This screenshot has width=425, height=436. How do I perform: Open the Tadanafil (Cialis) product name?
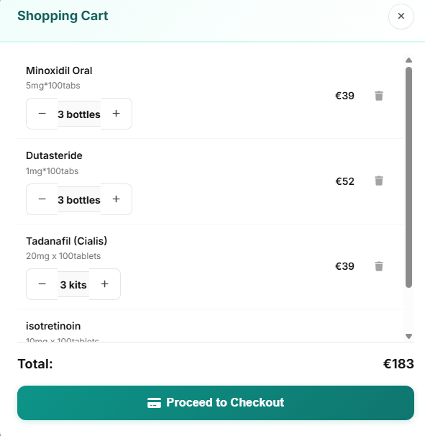tap(66, 241)
